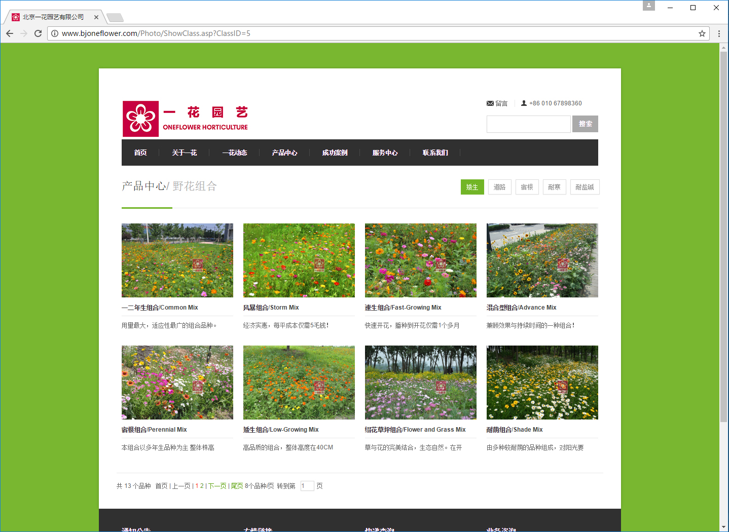Open the Shade Mix flower thumbnail
The width and height of the screenshot is (729, 532).
(542, 383)
